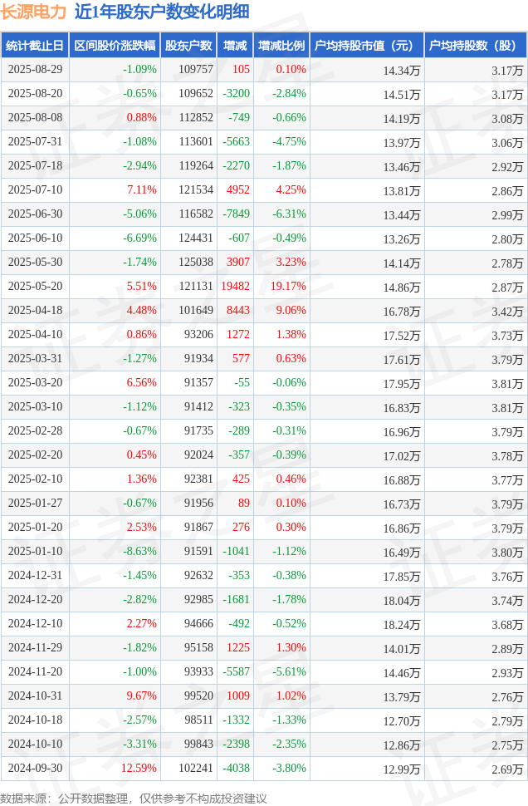Click the 增减比例 column header
Screen dimensions: 528x806
(x=281, y=46)
